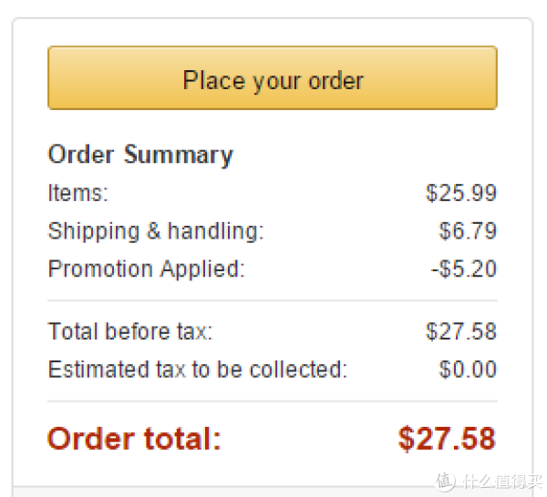
Task: Select the -$5.20 promotion discount value
Action: tap(464, 269)
